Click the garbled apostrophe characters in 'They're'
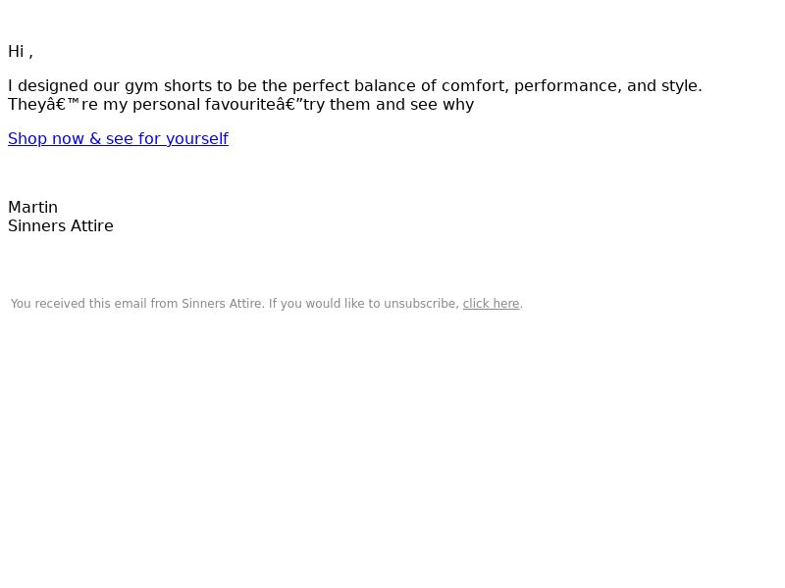The height and width of the screenshot is (588, 785). tap(64, 105)
